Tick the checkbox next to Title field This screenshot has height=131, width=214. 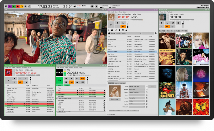click(147, 87)
